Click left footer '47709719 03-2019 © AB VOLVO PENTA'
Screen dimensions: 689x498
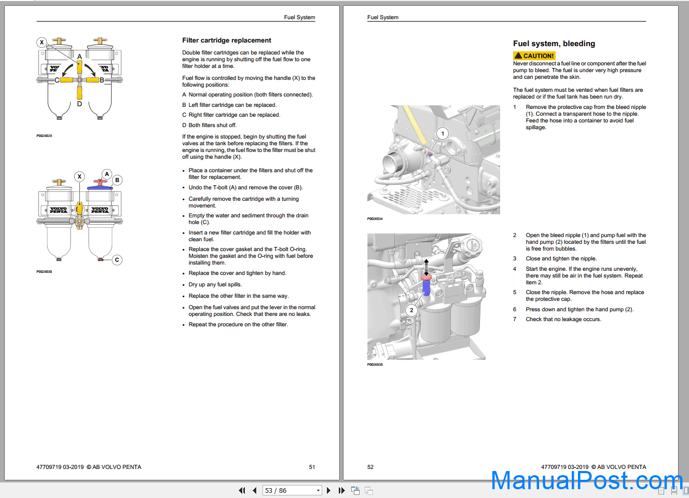tap(89, 467)
